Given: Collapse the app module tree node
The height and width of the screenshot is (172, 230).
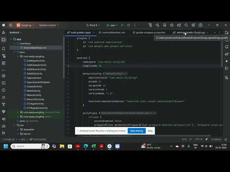Looking at the screenshot, I should tap(11, 39).
